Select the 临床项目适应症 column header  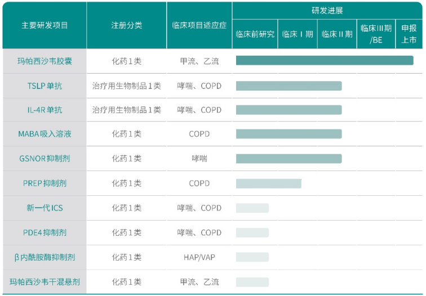(x=199, y=25)
